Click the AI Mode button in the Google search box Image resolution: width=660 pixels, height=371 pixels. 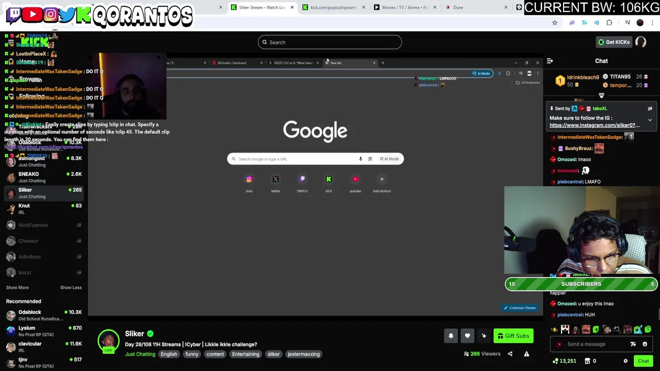click(389, 159)
